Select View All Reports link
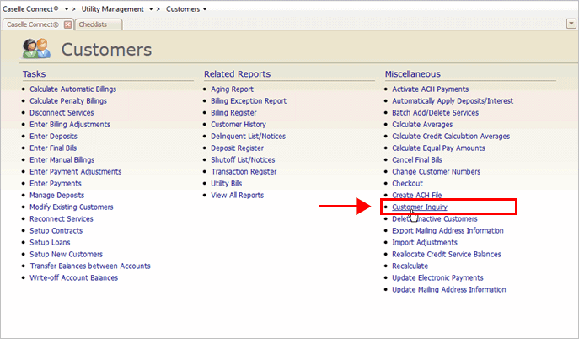Screen dimensions: 579x339 pyautogui.click(x=237, y=195)
